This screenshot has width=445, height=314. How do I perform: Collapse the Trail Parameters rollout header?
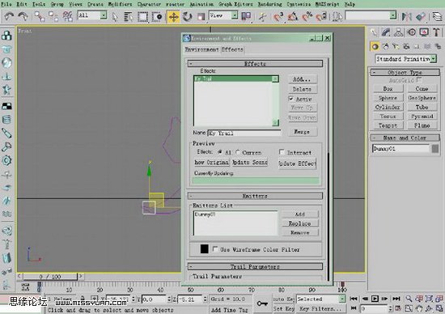tap(255, 266)
